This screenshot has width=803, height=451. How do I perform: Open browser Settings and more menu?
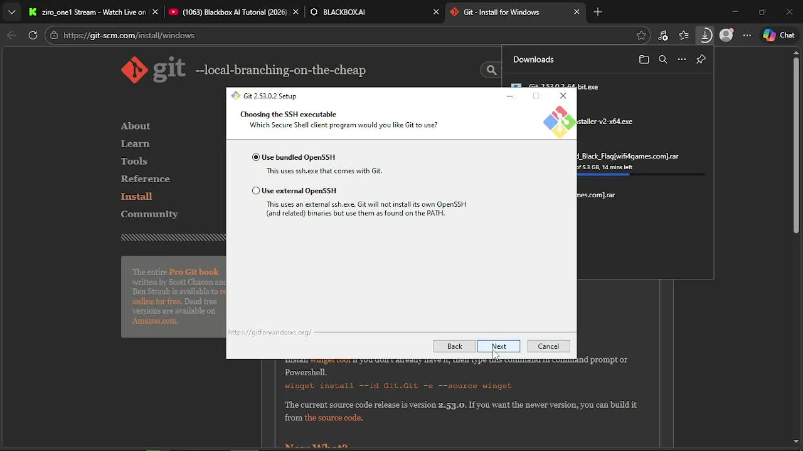click(x=747, y=35)
